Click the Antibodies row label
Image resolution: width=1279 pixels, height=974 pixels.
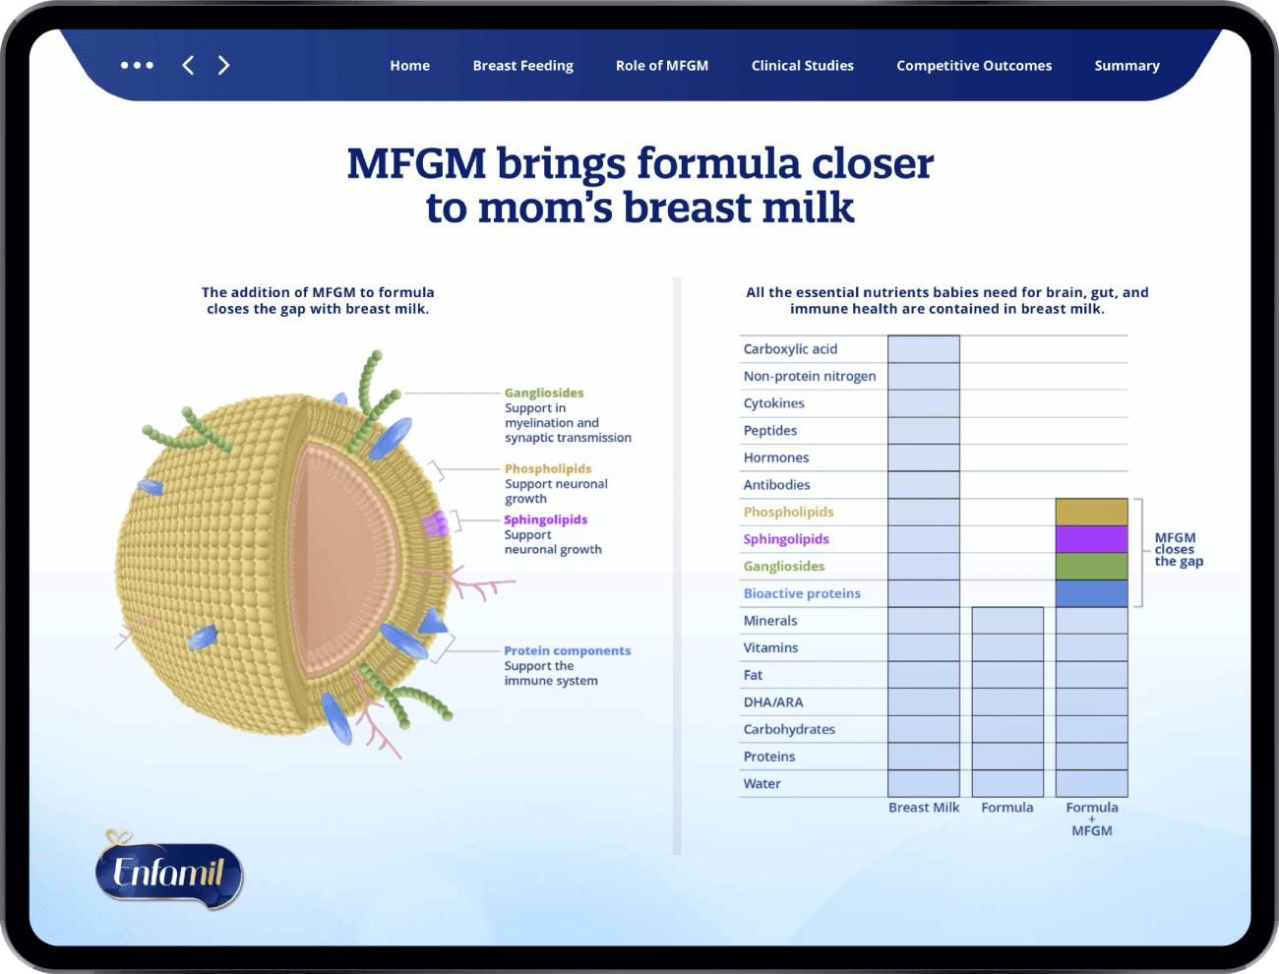[777, 485]
